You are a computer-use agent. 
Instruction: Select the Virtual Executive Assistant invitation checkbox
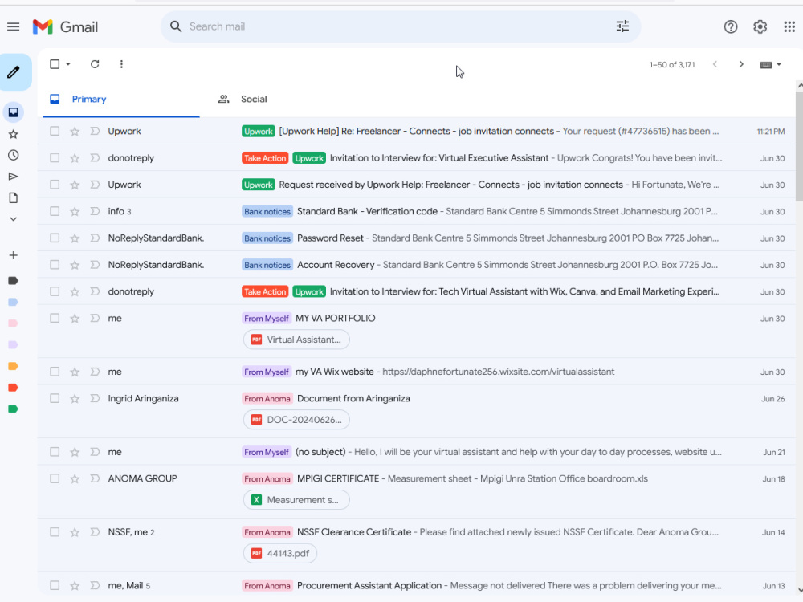[55, 157]
